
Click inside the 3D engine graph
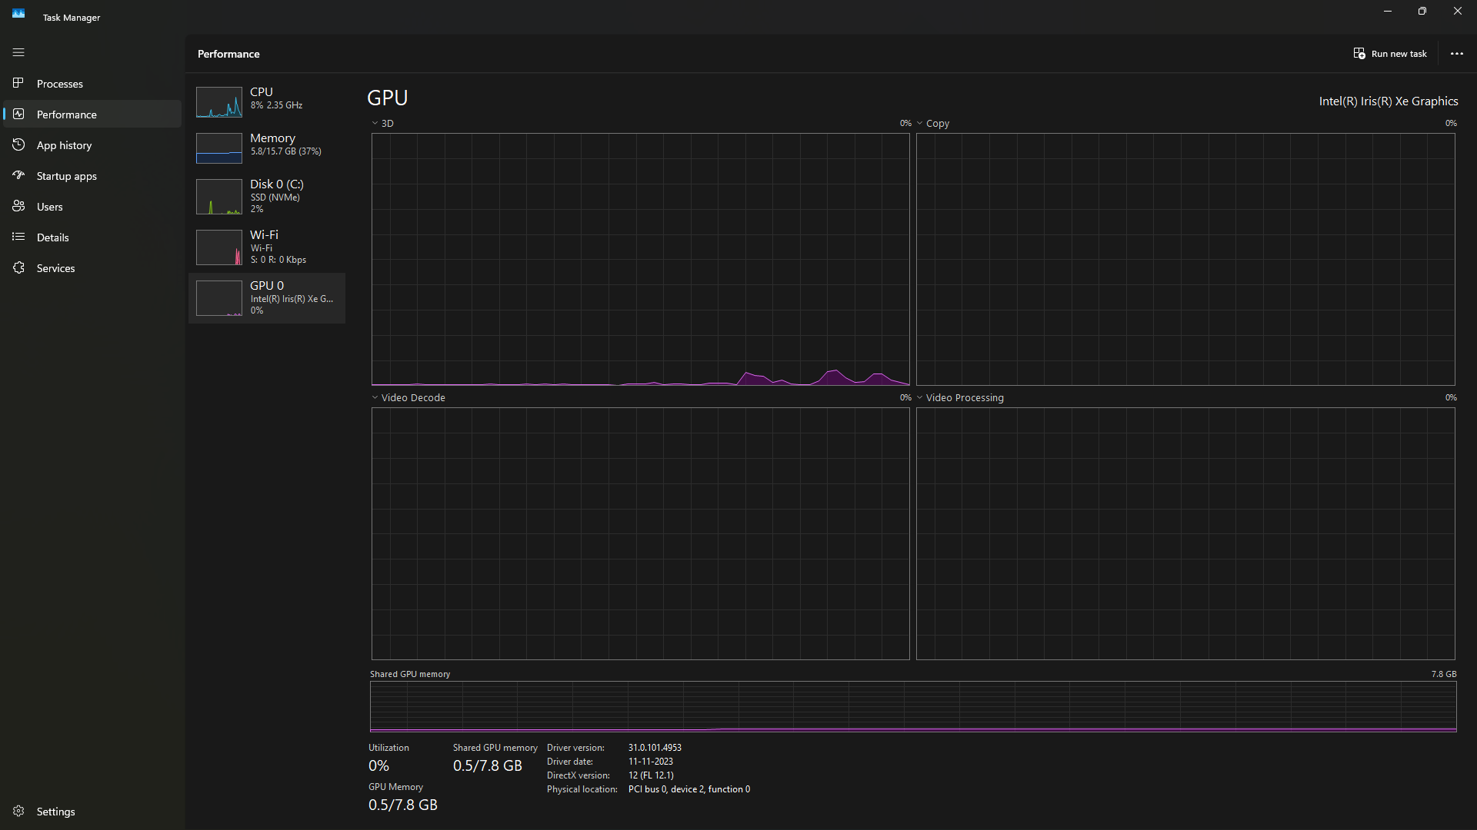[x=640, y=259]
